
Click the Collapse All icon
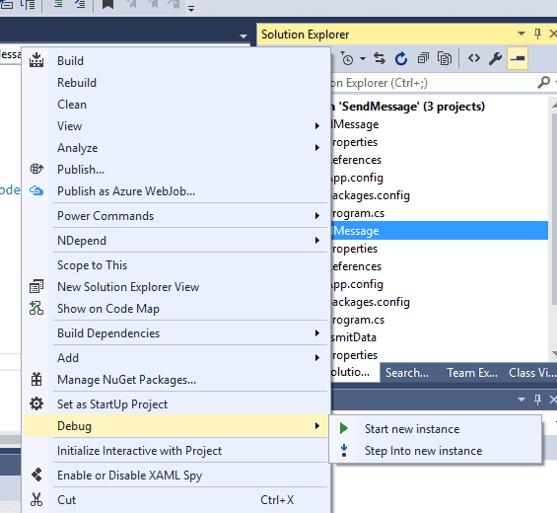423,58
